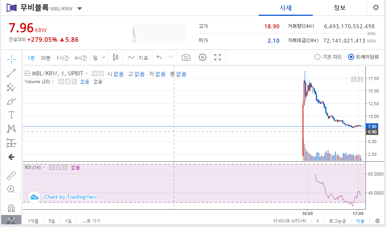Click the pane maximize arrow button
Screen dimensions: 386x227
pos(360,79)
